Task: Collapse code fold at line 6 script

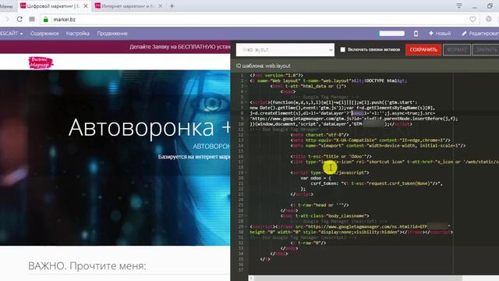Action: [246, 102]
